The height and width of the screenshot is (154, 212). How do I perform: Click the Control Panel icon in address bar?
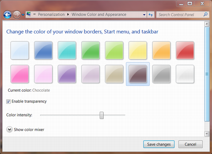[29, 14]
